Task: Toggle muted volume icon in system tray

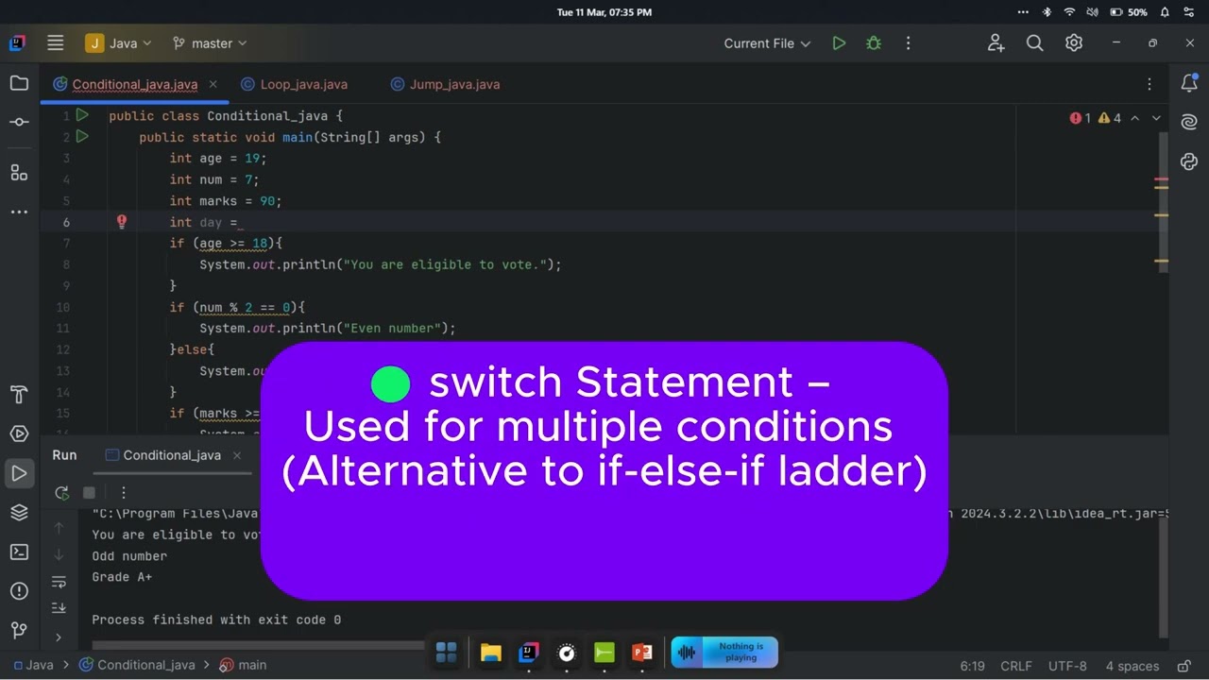Action: 1093,12
